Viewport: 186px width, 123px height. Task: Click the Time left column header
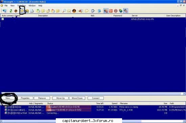coord(98,103)
